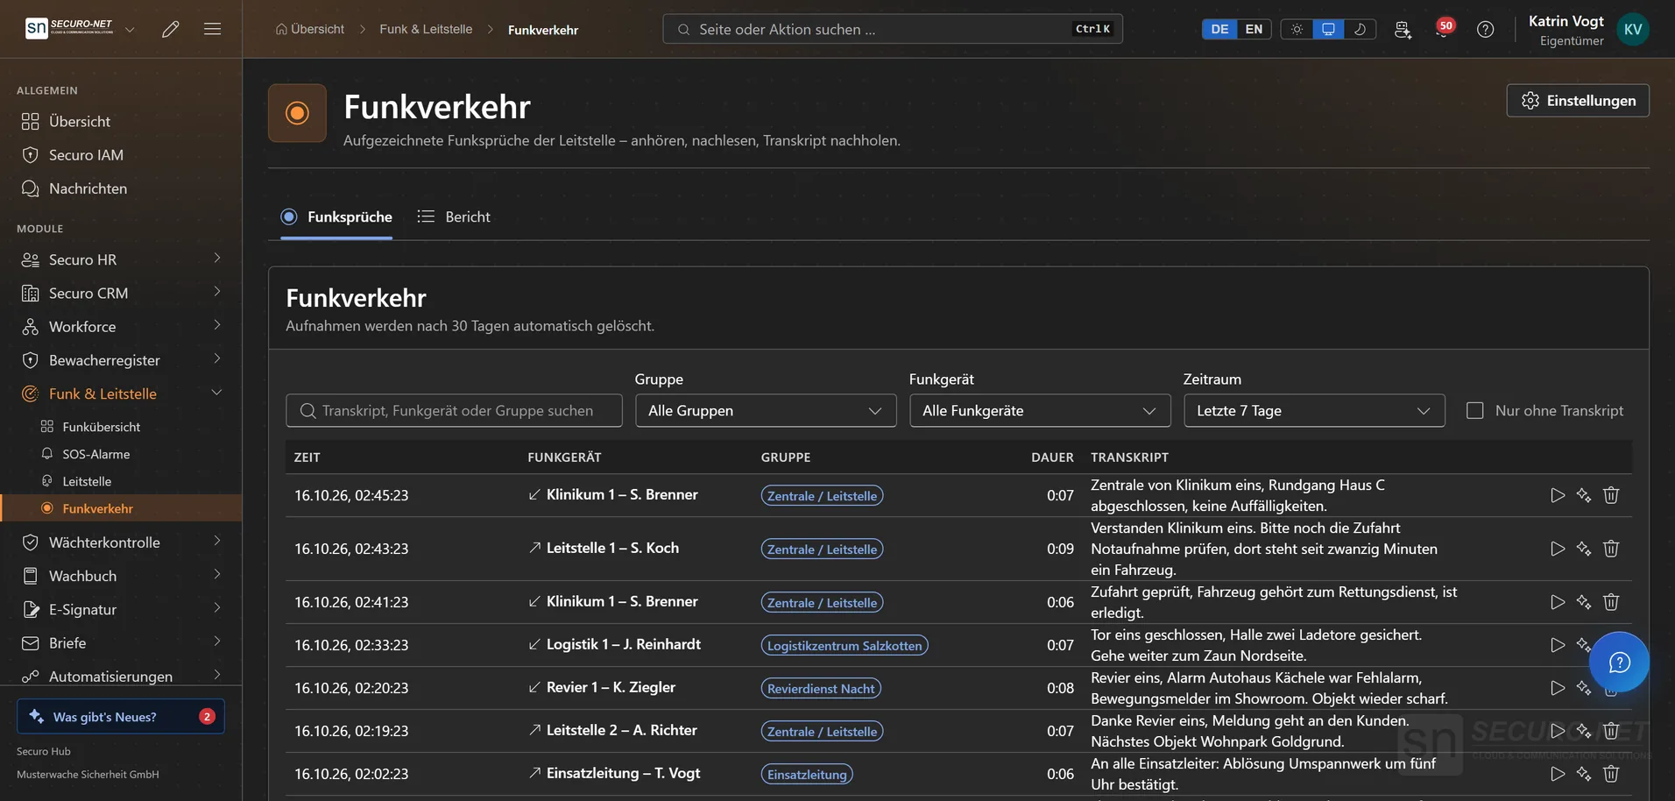Open the Letzte 7 Tage time range dropdown
The image size is (1675, 801).
coord(1314,410)
